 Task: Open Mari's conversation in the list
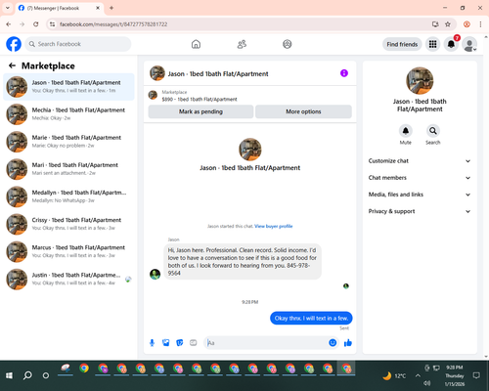click(68, 169)
